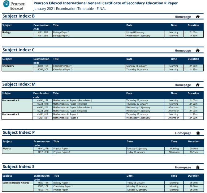Select examination code 4MB1_01R
This screenshot has height=193, width=207.
[43, 114]
